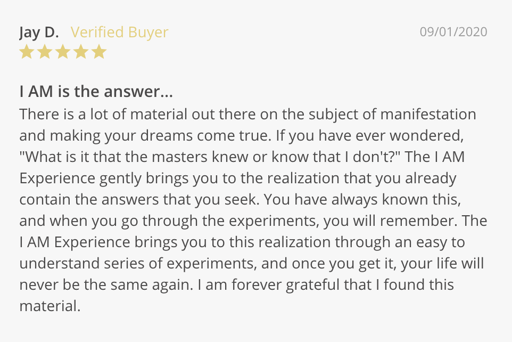Click the first rating star
512x342 pixels.
click(x=27, y=52)
